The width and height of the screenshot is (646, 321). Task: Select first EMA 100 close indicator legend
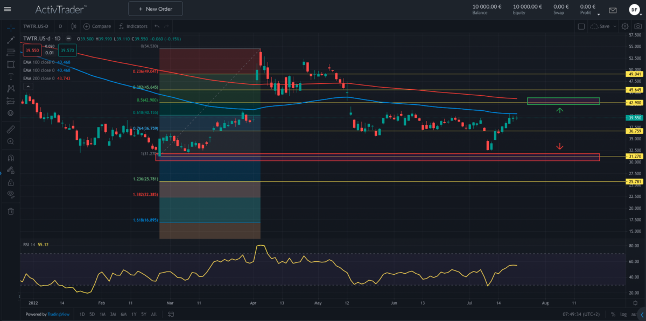tap(47, 62)
